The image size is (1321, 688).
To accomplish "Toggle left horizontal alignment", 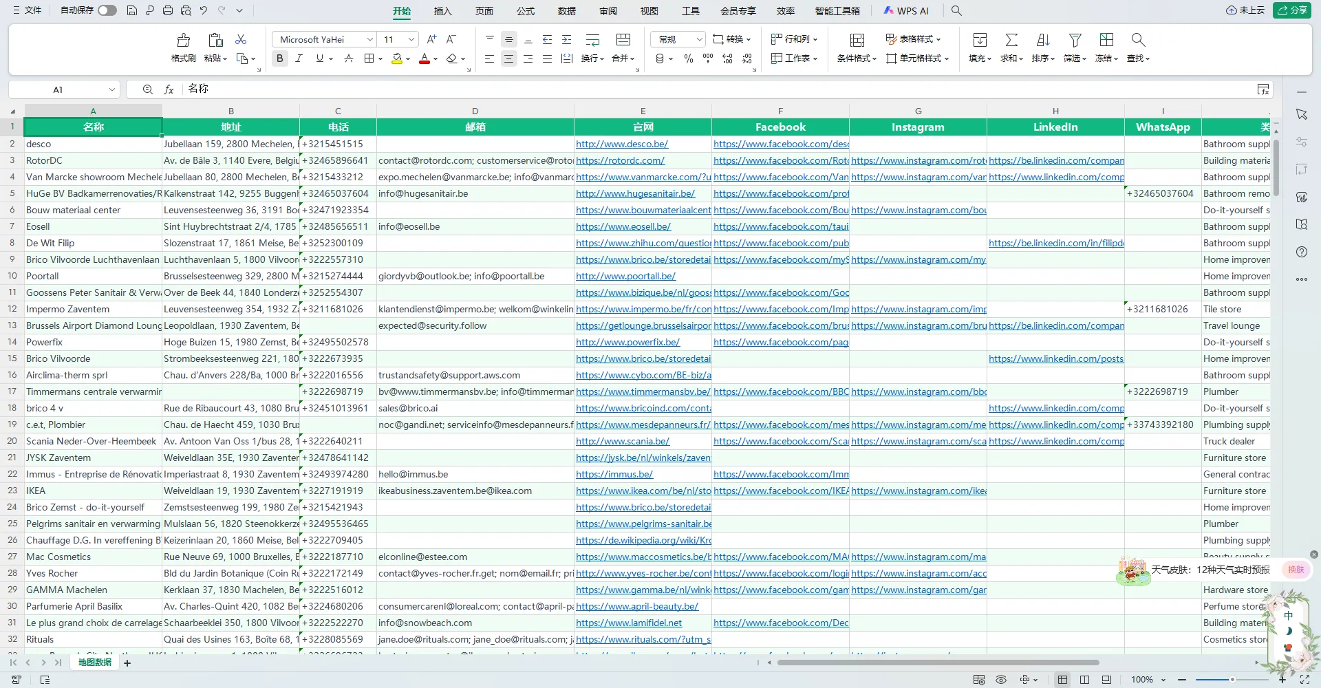I will [490, 58].
